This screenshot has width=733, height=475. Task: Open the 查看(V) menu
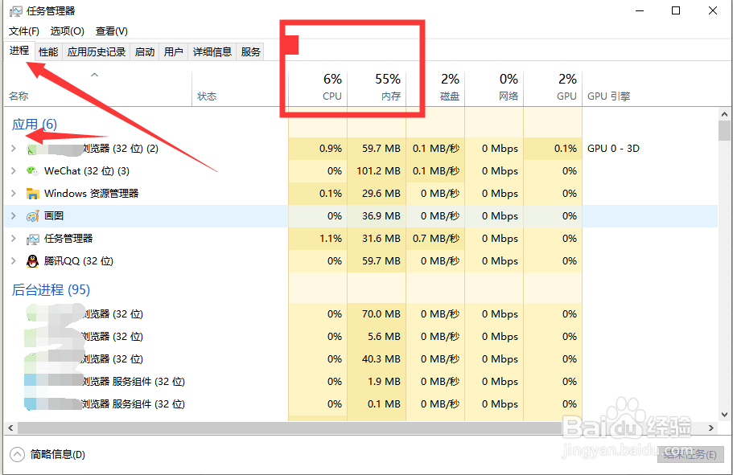pos(112,31)
